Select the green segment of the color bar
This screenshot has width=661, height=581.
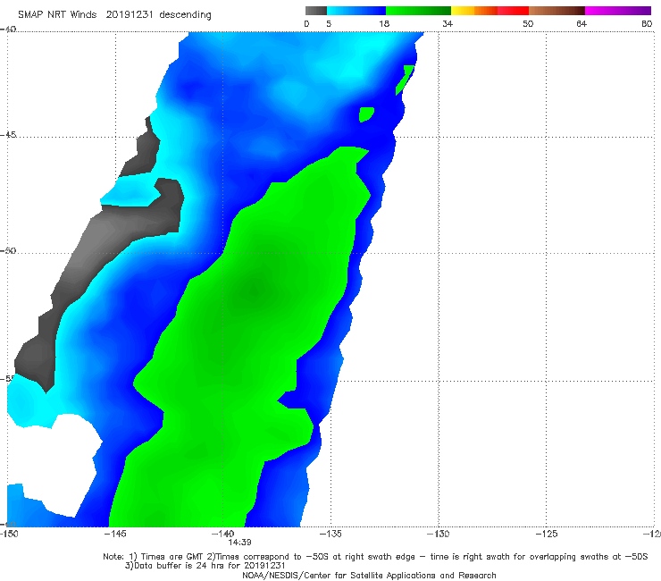[419, 11]
